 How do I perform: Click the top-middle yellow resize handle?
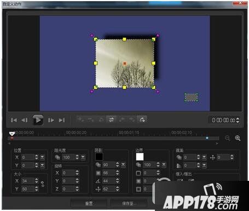[124, 39]
